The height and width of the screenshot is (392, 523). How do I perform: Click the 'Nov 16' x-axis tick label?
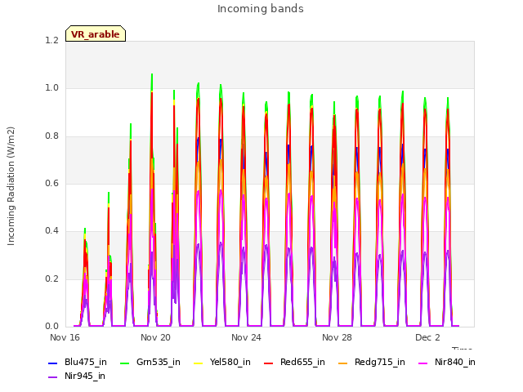click(x=65, y=337)
